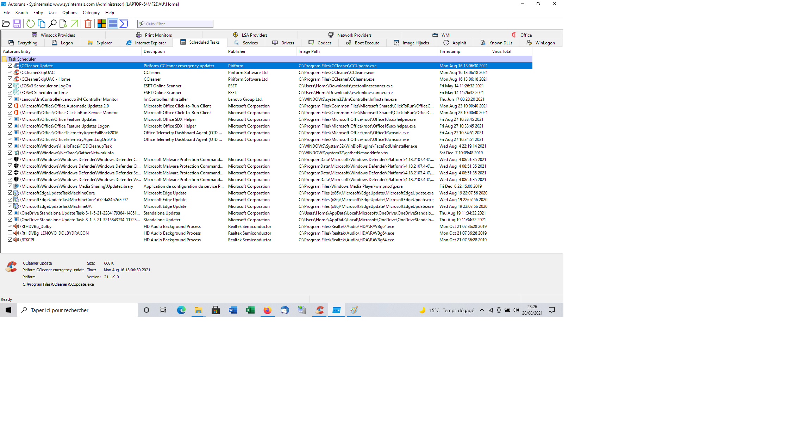Click the Quick Filter input field
Image resolution: width=812 pixels, height=434 pixels.
(x=175, y=24)
